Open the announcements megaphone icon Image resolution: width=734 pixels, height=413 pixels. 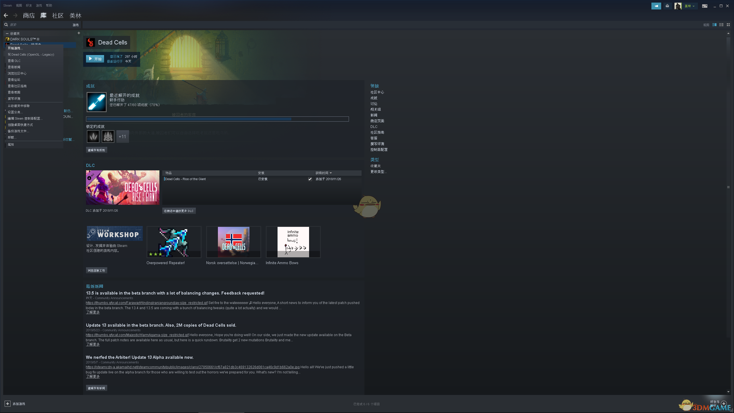click(656, 6)
